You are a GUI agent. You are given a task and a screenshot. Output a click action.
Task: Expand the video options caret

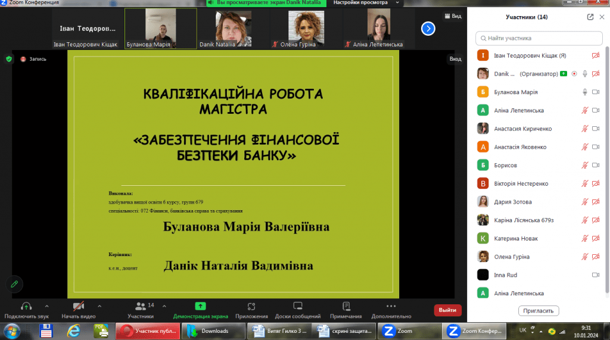(x=99, y=305)
